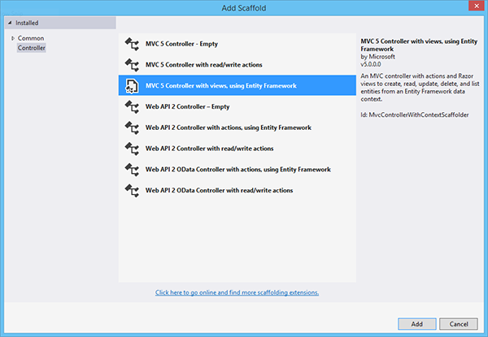Click icon for Web API 2 Controller with actions, using Entity Framework
This screenshot has width=488, height=337.
[132, 127]
